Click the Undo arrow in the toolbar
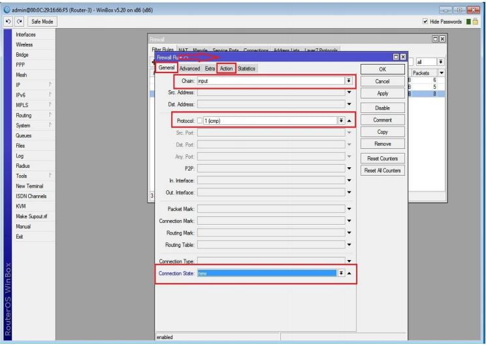The height and width of the screenshot is (345, 486). pyautogui.click(x=6, y=22)
